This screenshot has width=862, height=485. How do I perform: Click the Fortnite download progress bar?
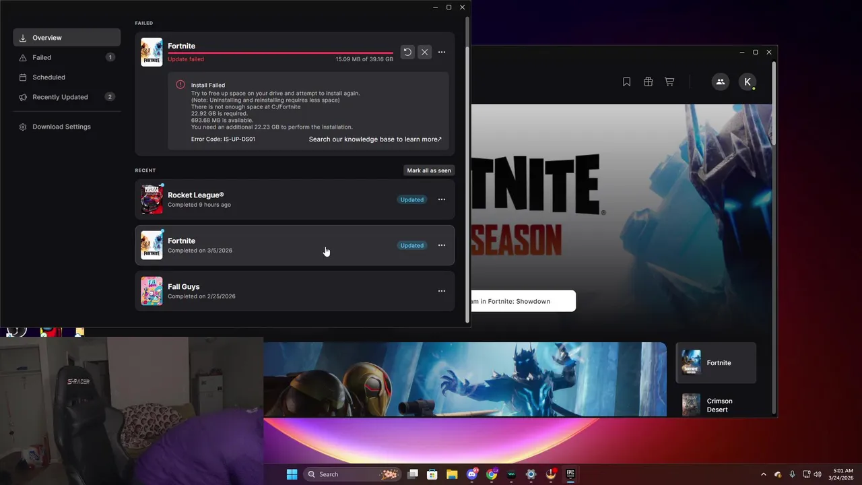coord(280,53)
